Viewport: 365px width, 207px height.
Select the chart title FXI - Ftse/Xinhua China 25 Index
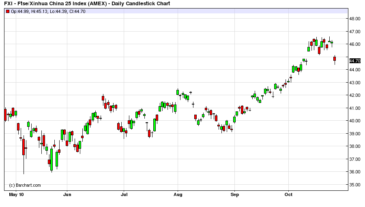[x=87, y=4]
